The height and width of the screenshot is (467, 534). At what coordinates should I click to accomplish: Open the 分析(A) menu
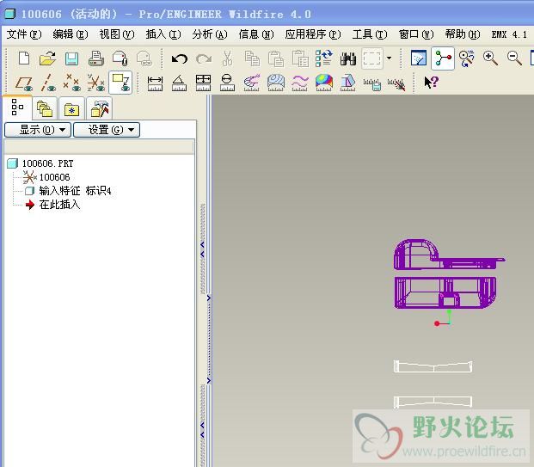coord(210,34)
